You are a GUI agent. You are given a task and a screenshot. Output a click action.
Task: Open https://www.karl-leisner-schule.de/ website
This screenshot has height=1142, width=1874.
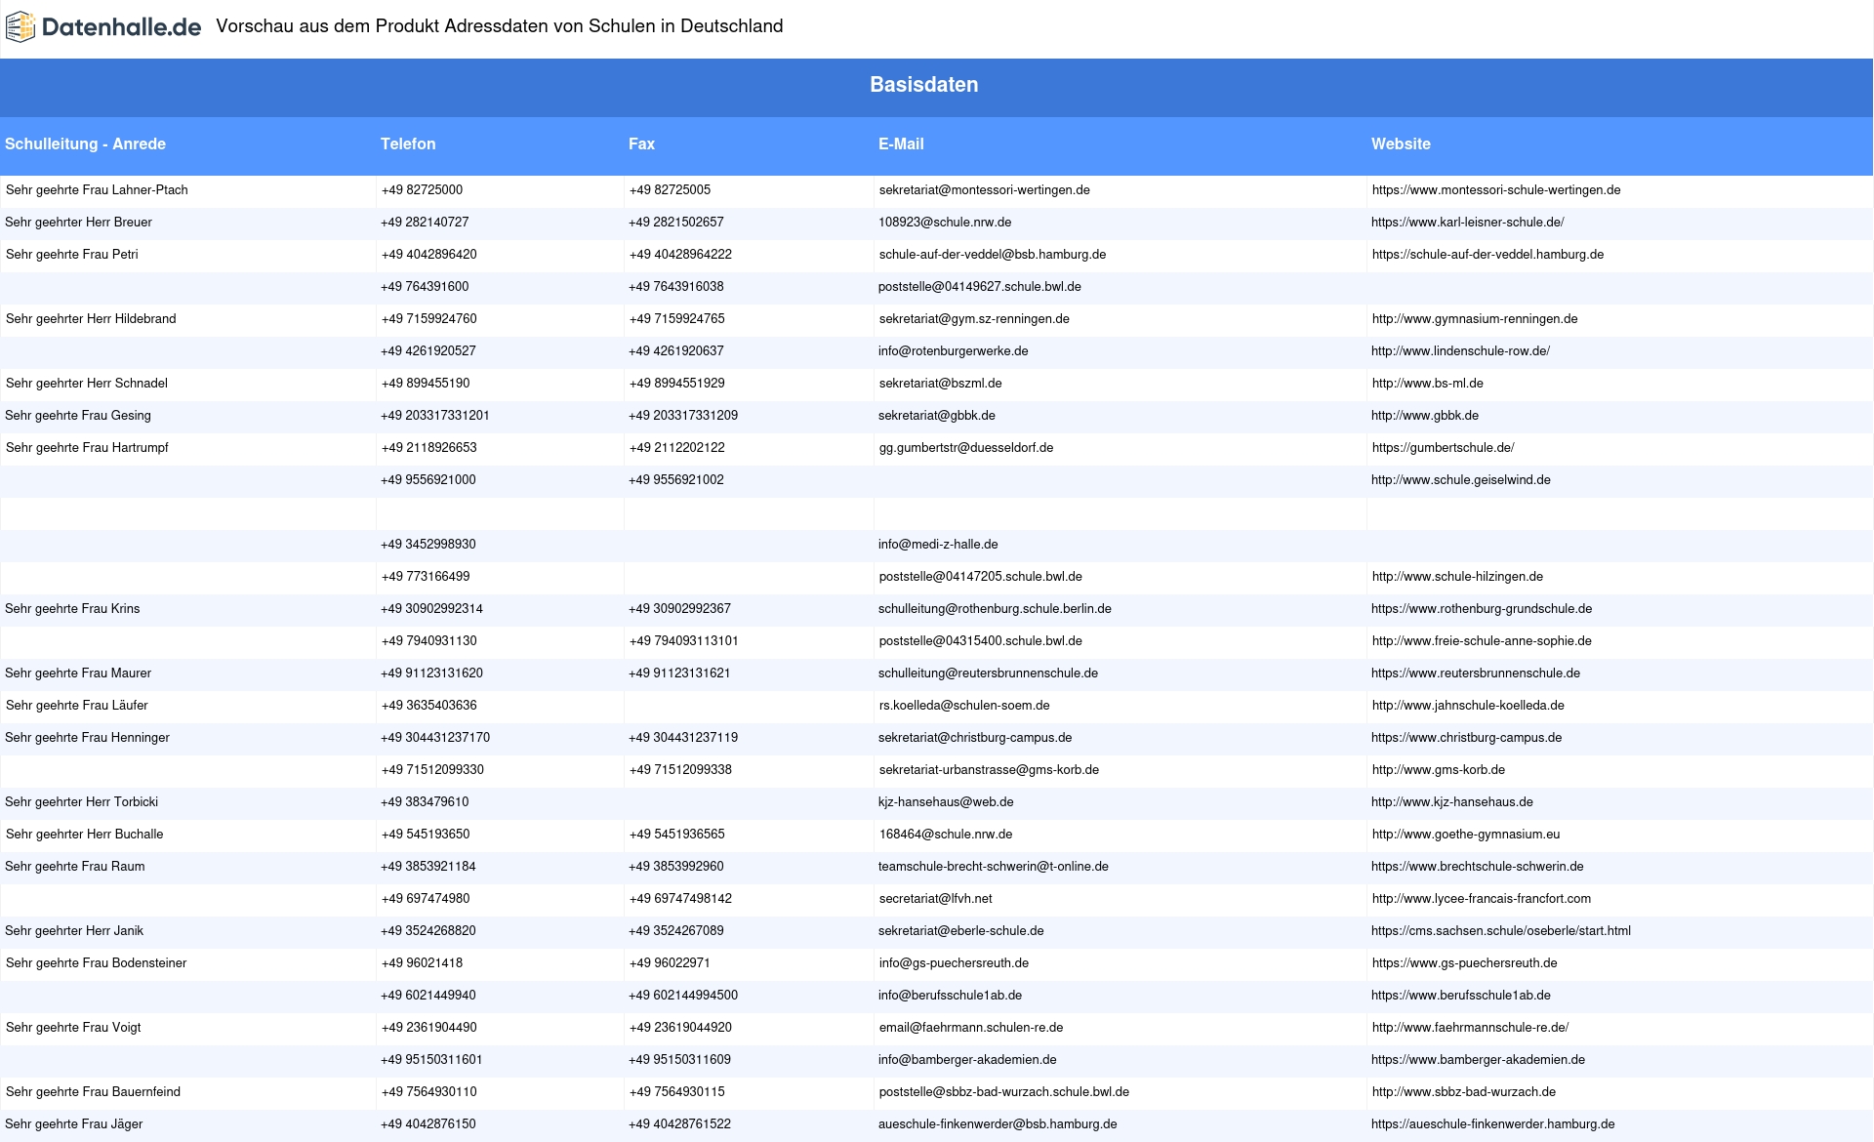point(1467,223)
